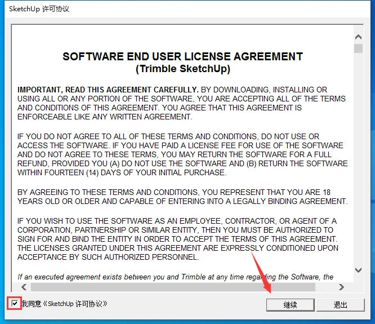The image size is (375, 324).
Task: Click the subtitle (Trimble SketchUp)
Action: point(183,69)
